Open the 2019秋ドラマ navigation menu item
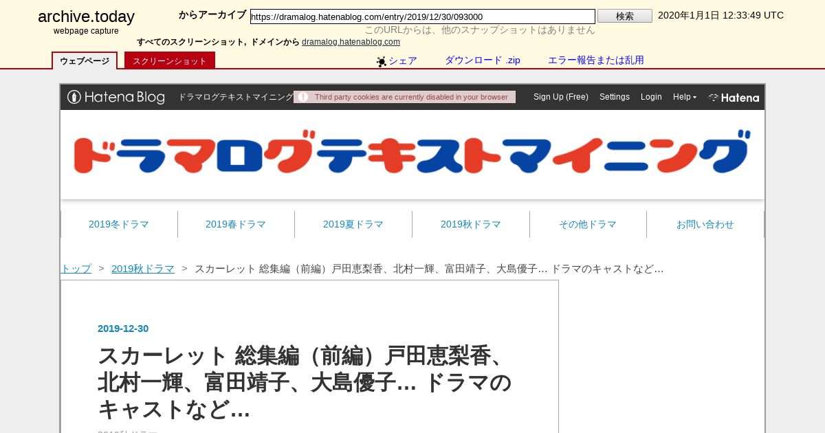 (x=471, y=224)
